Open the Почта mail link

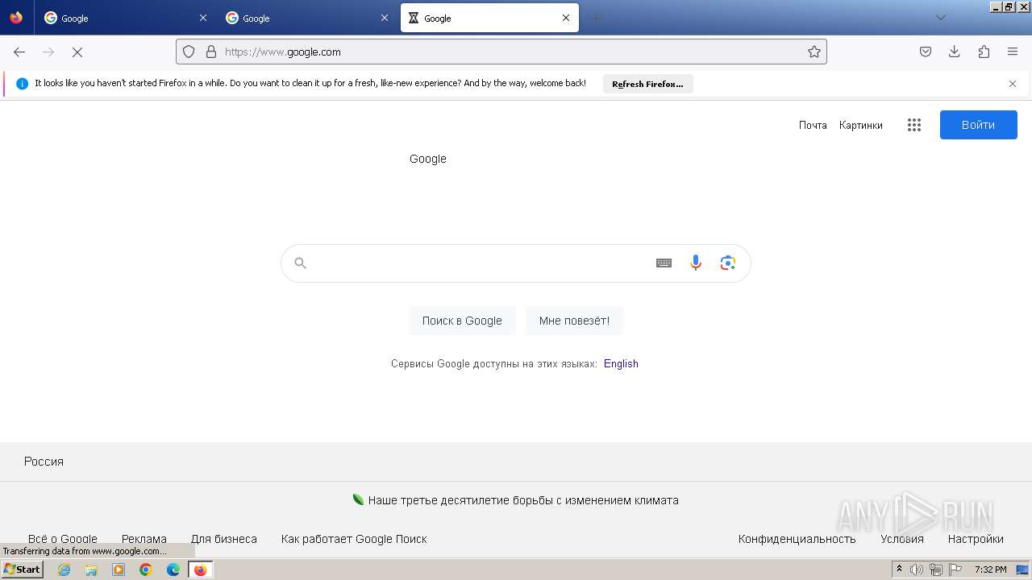[x=813, y=125]
